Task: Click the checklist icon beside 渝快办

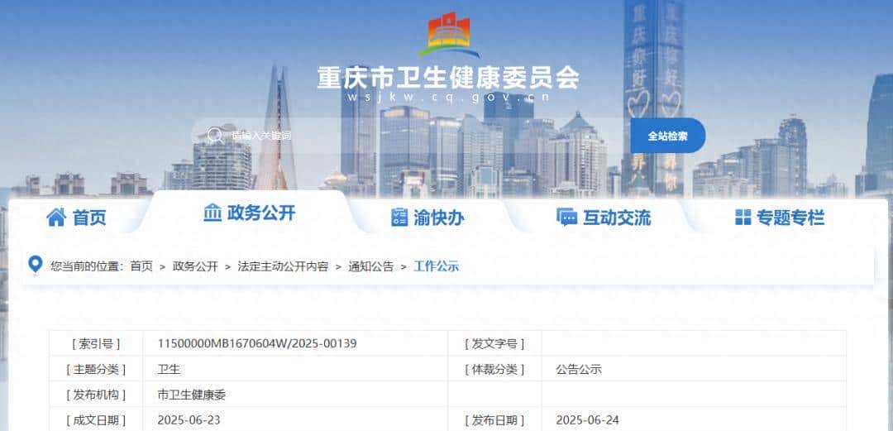Action: tap(399, 218)
